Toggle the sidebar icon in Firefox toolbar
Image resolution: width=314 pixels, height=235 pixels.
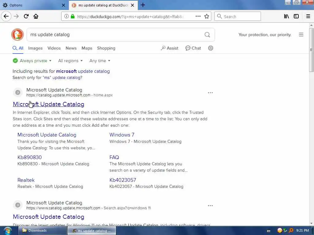[296, 17]
